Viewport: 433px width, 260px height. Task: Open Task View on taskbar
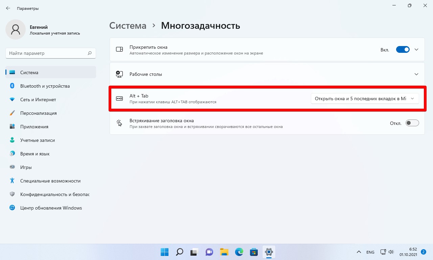click(194, 252)
